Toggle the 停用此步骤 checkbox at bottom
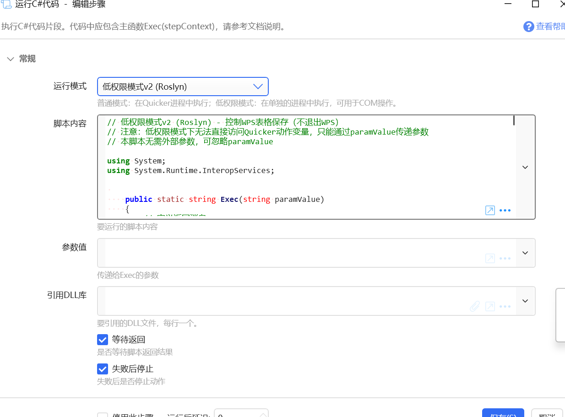Image resolution: width=565 pixels, height=417 pixels. (103, 415)
